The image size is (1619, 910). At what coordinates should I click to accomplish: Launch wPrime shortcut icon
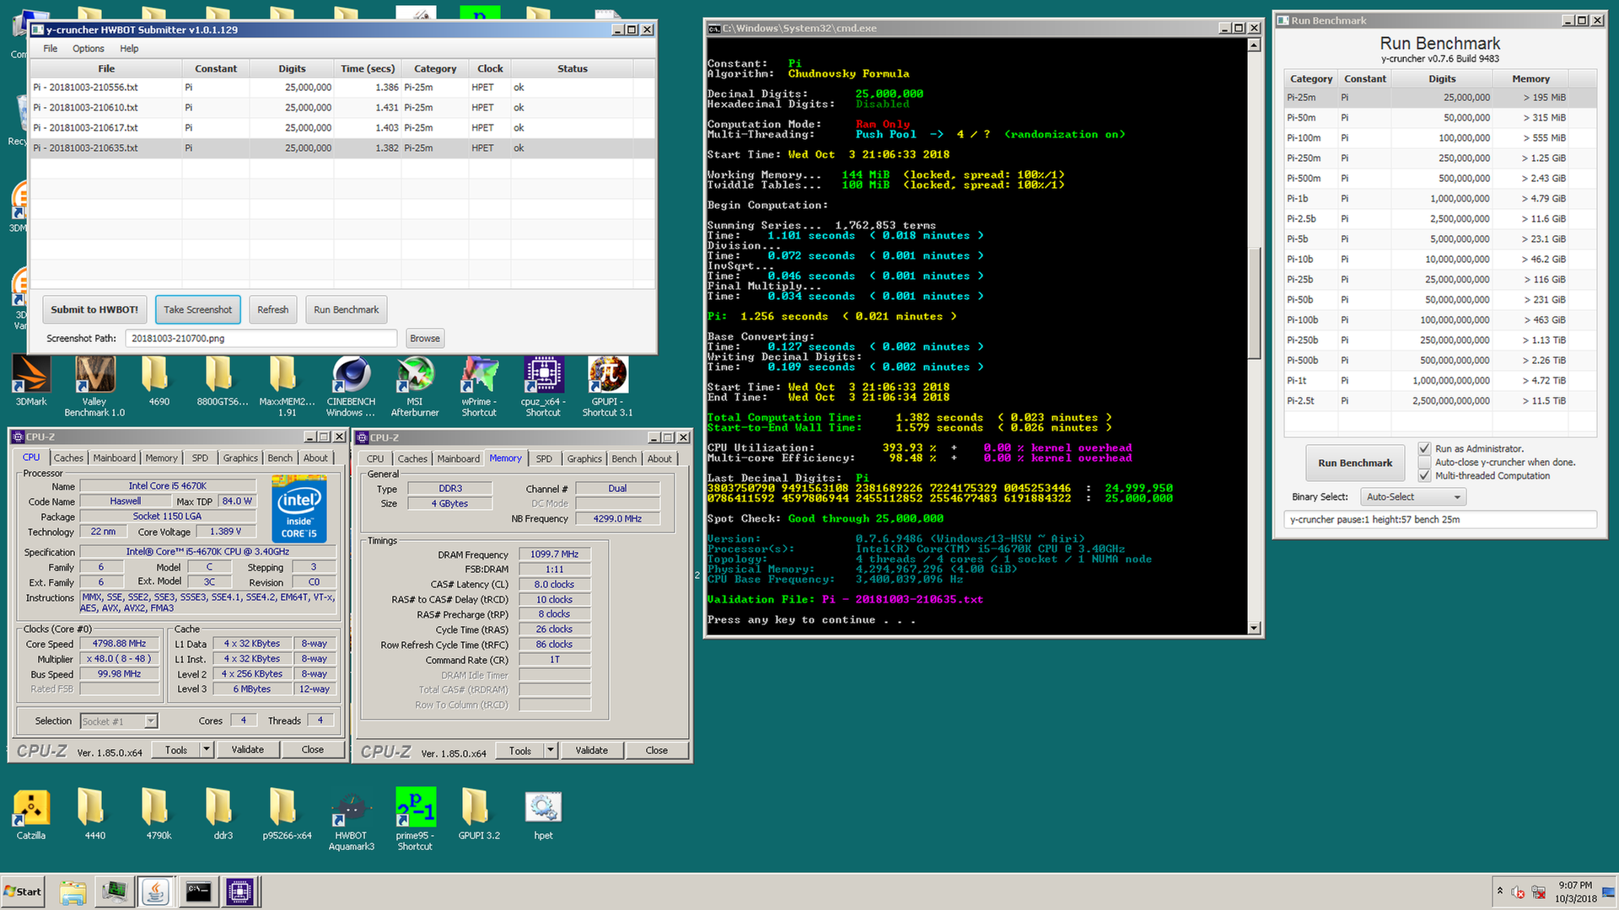tap(479, 386)
